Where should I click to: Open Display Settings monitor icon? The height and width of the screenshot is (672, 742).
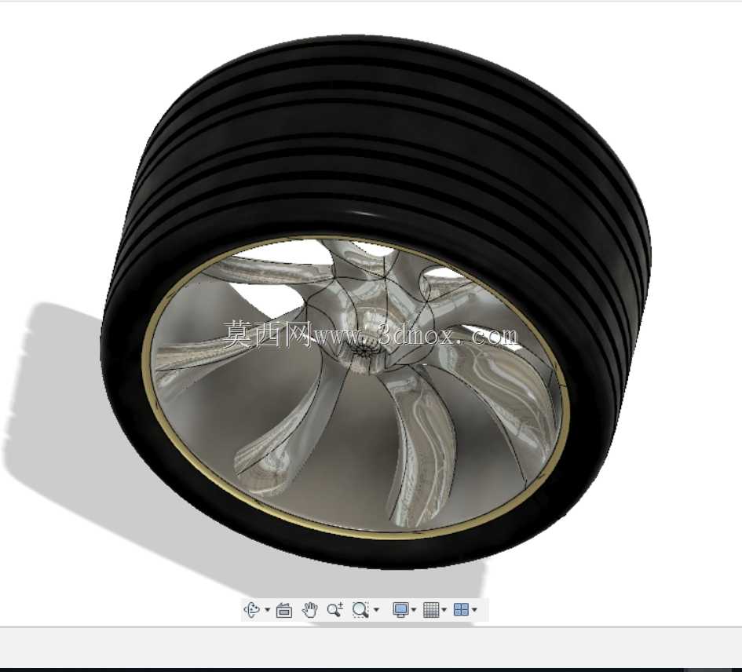pyautogui.click(x=400, y=609)
